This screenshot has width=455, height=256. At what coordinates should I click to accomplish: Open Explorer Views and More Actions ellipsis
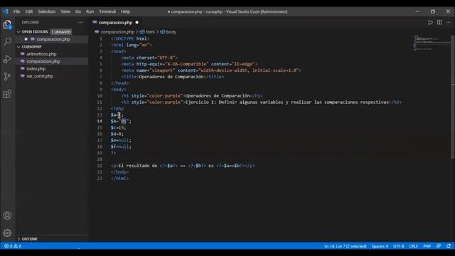pos(80,22)
